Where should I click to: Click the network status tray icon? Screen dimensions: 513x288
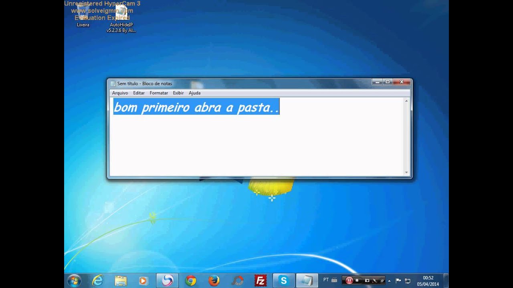pyautogui.click(x=408, y=281)
